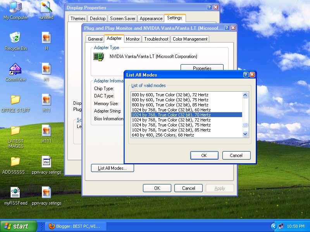
Task: Select the Adapter tab
Action: (114, 38)
